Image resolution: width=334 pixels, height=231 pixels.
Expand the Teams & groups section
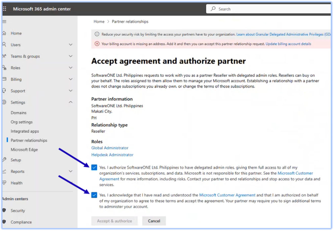click(71, 56)
